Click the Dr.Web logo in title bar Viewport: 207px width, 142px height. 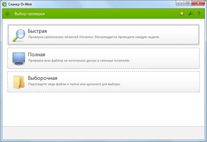[x=5, y=4]
